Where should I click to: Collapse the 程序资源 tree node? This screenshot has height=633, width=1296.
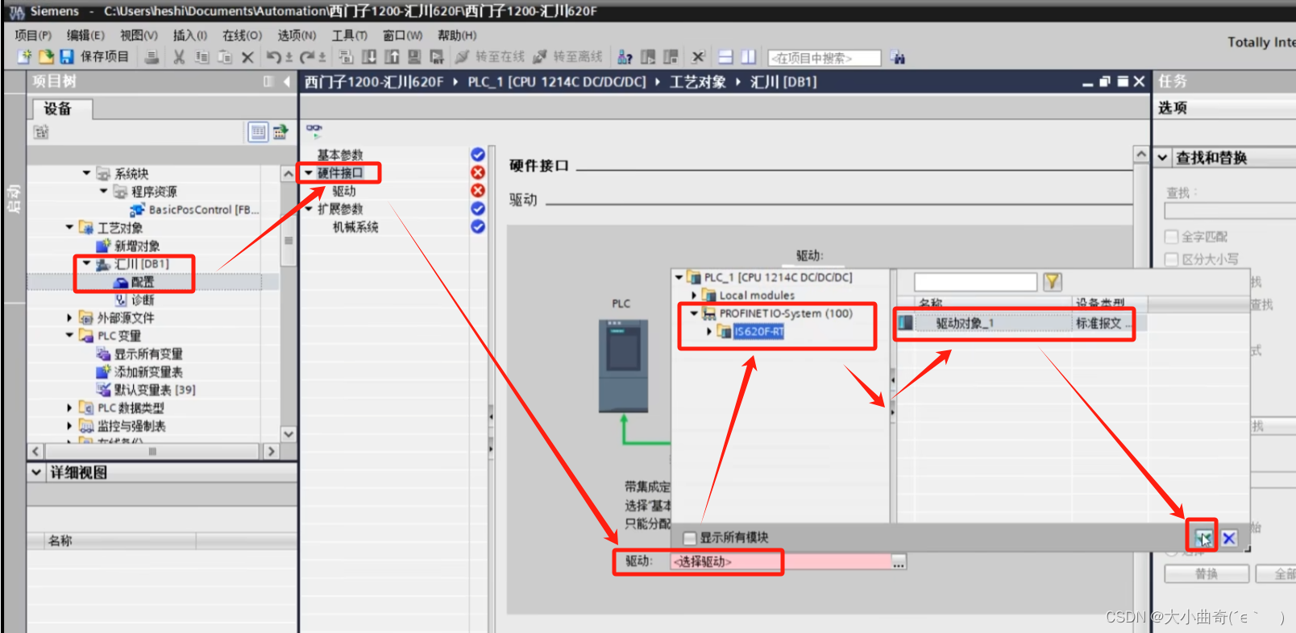click(x=103, y=192)
